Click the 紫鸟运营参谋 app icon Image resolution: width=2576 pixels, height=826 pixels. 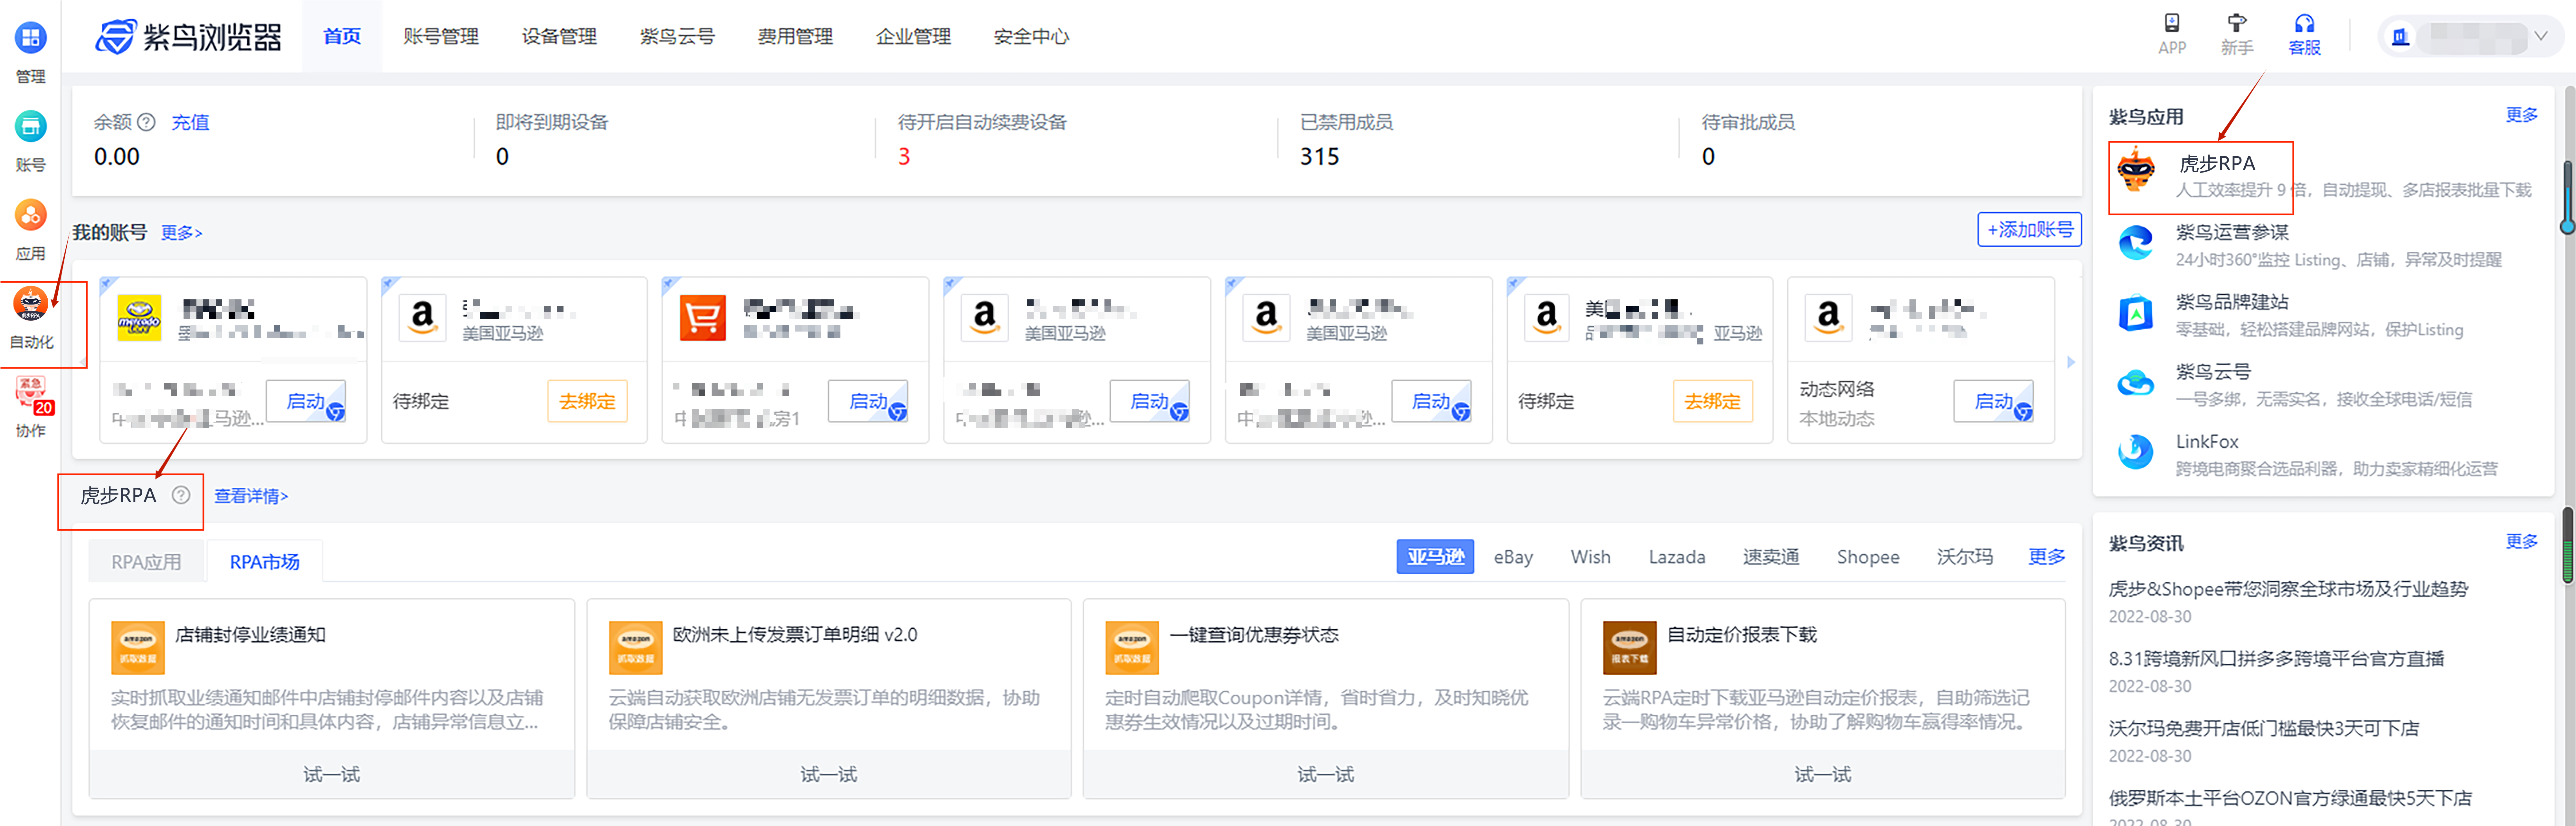coord(2136,243)
